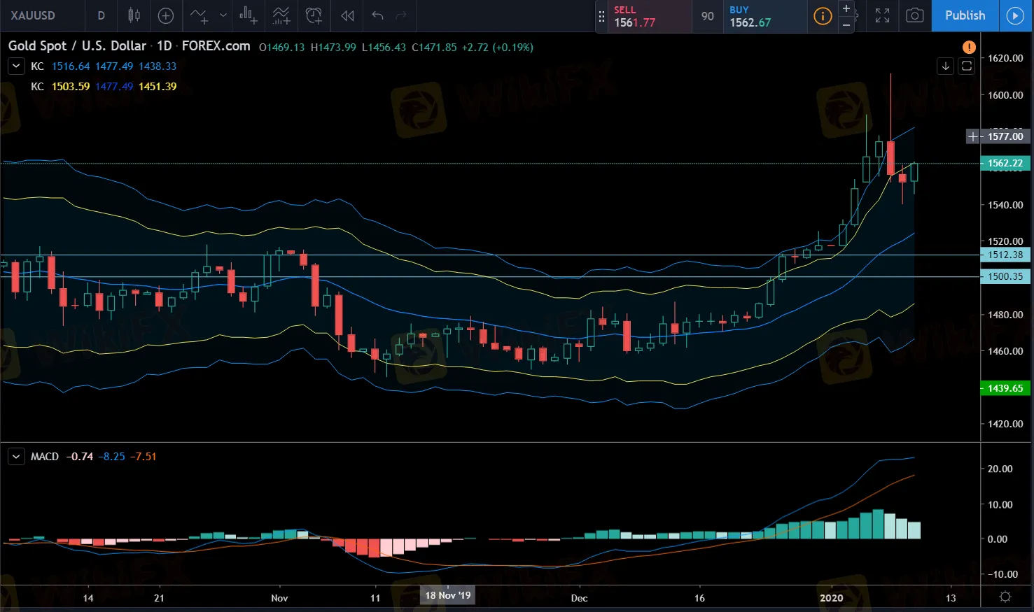Expand the indicators favorites dropdown arrow
Viewport: 1034px width, 612px height.
(x=223, y=15)
